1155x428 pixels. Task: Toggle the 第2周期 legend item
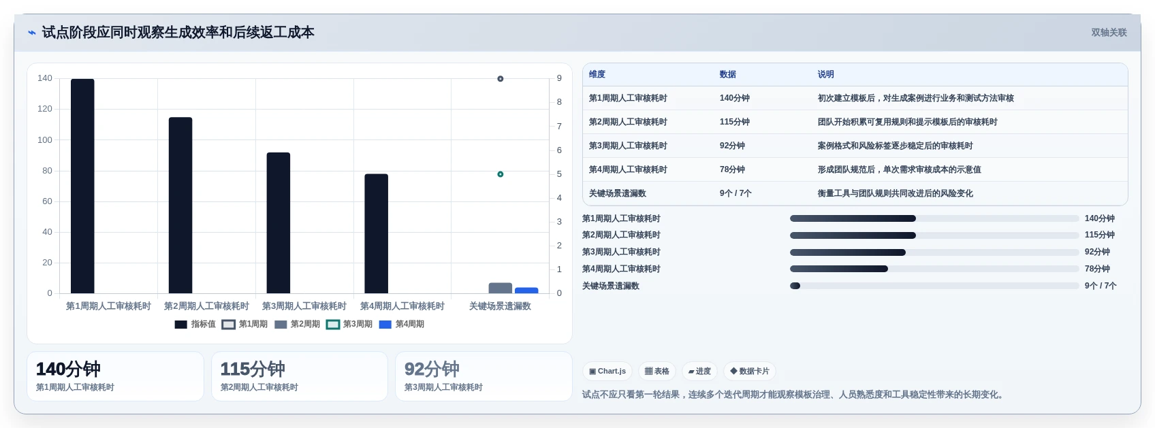(x=297, y=325)
